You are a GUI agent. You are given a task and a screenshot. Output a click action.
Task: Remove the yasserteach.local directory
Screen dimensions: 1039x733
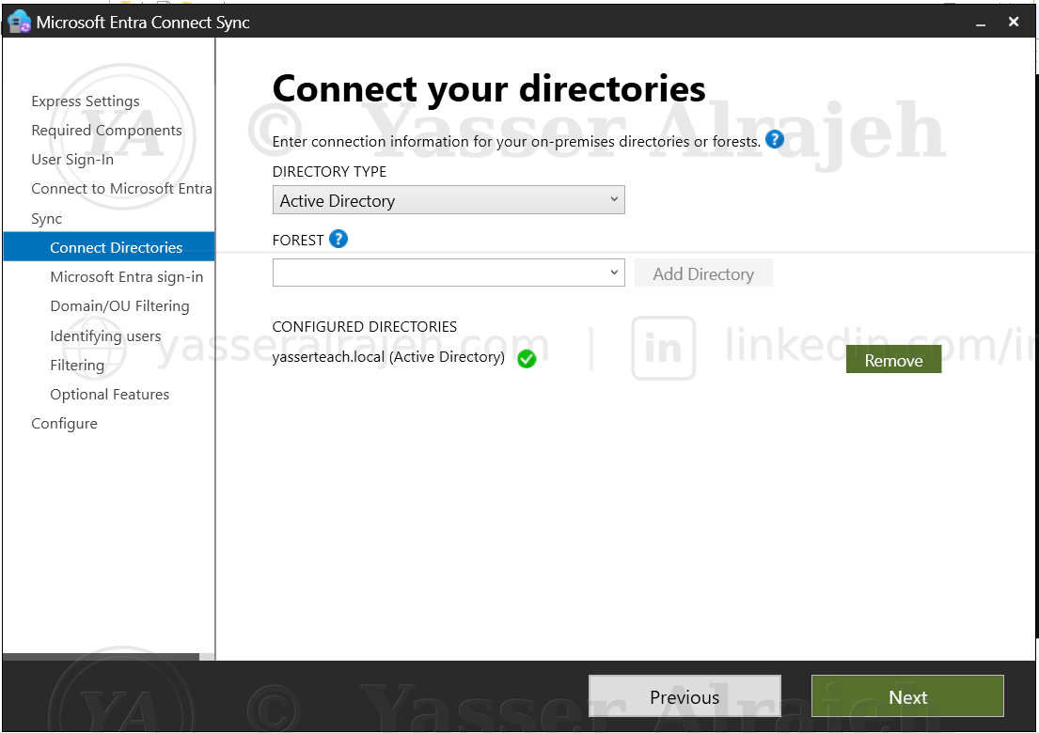coord(893,360)
